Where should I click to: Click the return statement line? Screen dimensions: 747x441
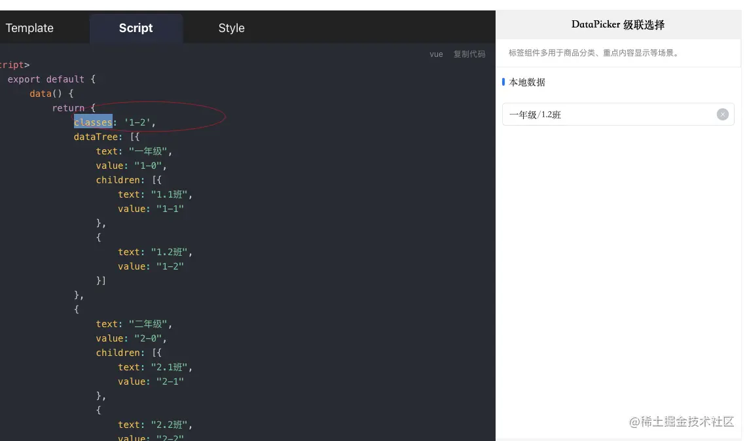[74, 108]
